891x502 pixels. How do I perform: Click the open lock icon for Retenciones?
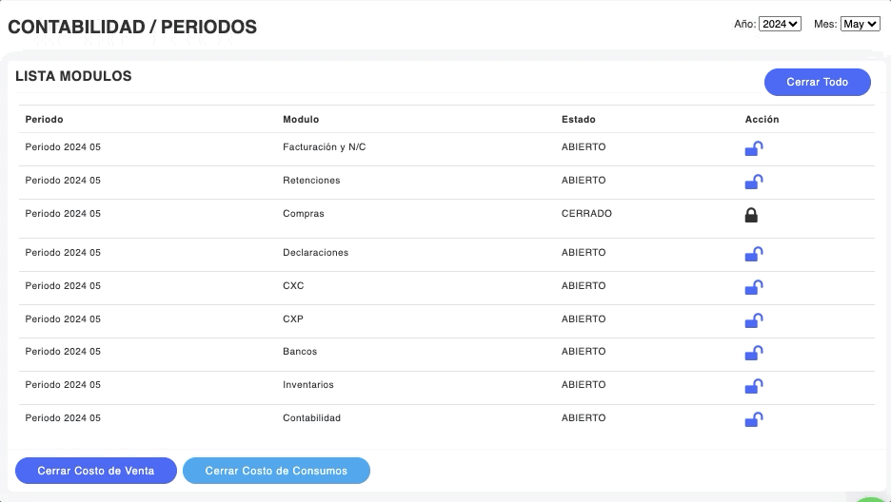point(753,182)
